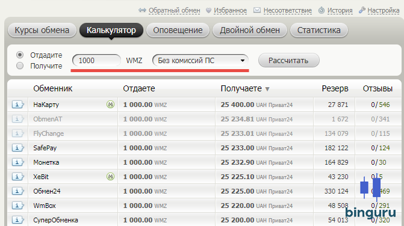Open the SafePay exchanger name
The width and height of the screenshot is (404, 226).
[x=45, y=148]
